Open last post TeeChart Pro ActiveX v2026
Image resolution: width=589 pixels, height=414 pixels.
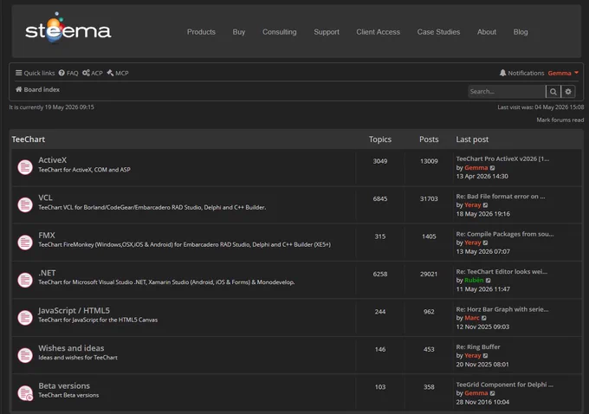click(502, 158)
